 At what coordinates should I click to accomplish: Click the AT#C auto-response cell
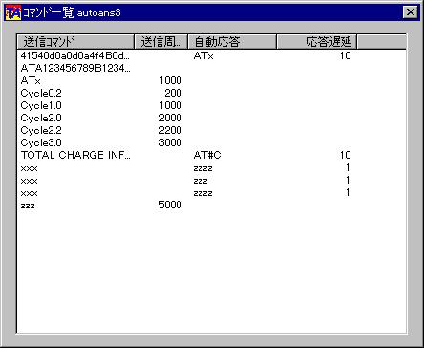point(207,155)
